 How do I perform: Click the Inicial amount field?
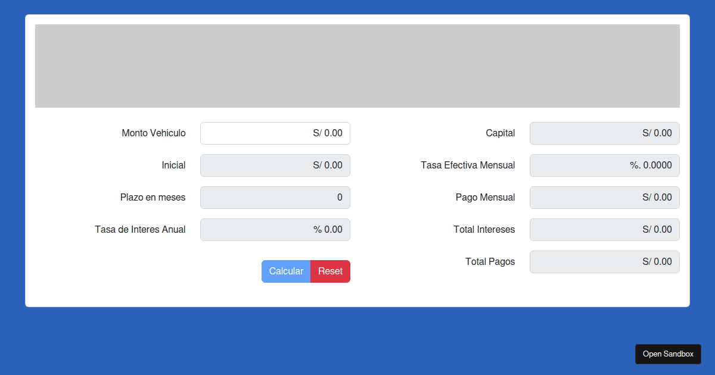coord(275,165)
